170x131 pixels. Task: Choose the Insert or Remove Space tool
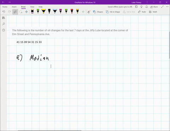pos(26,12)
